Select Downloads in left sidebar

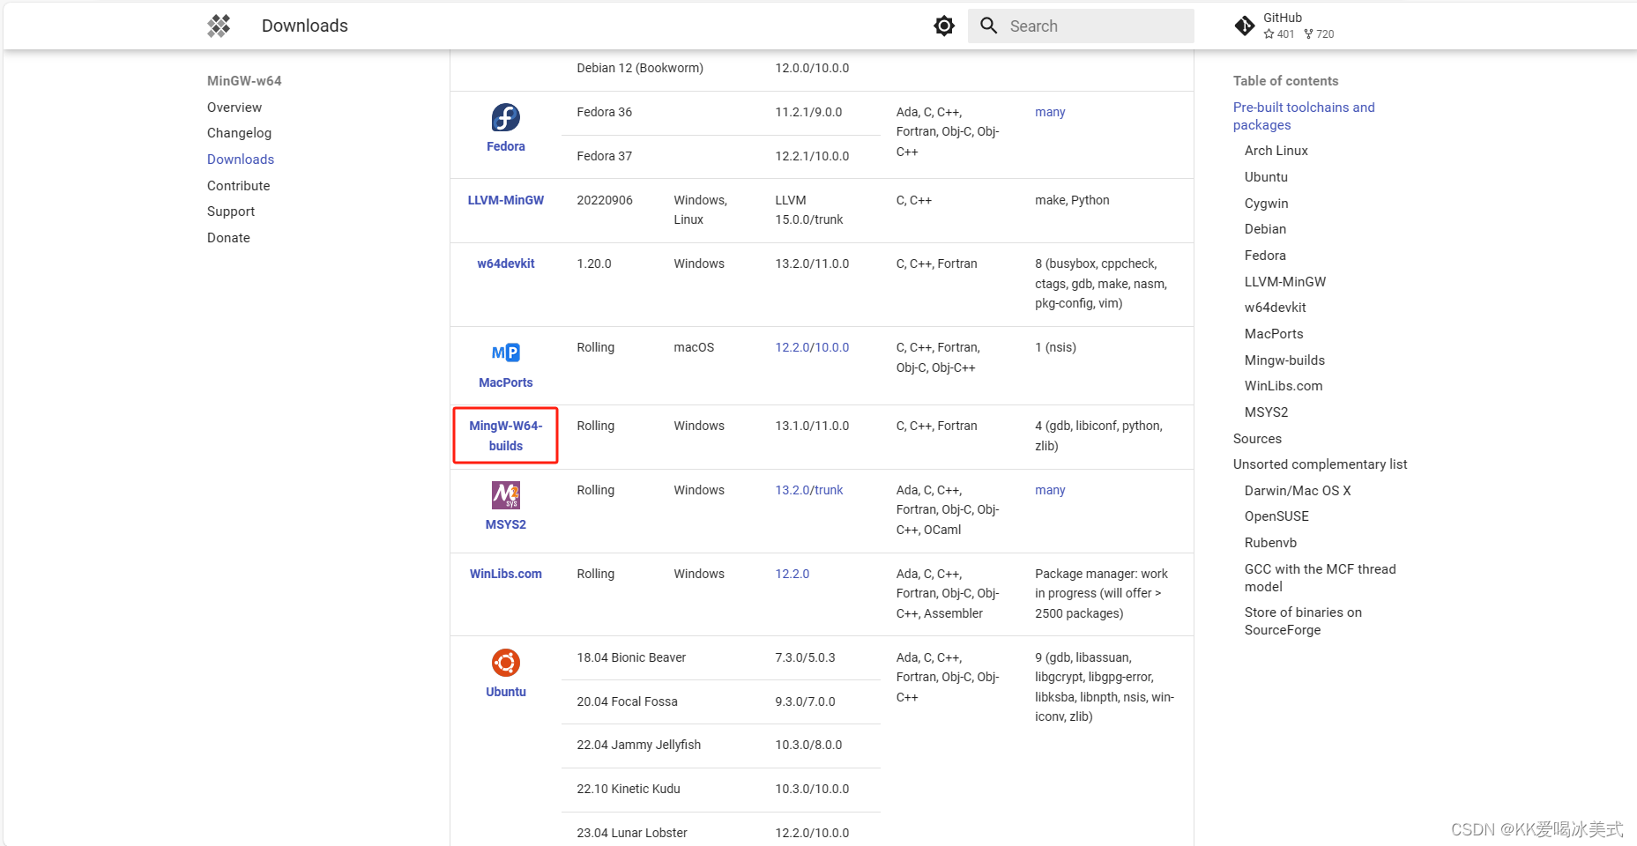[241, 160]
